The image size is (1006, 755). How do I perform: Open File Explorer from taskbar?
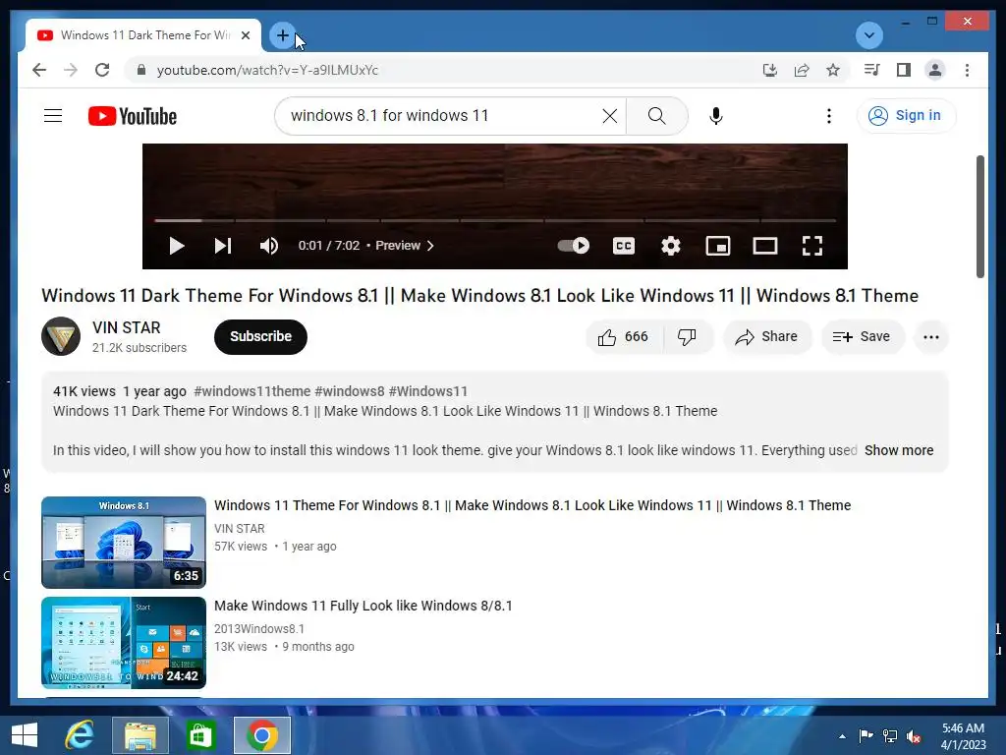(140, 735)
